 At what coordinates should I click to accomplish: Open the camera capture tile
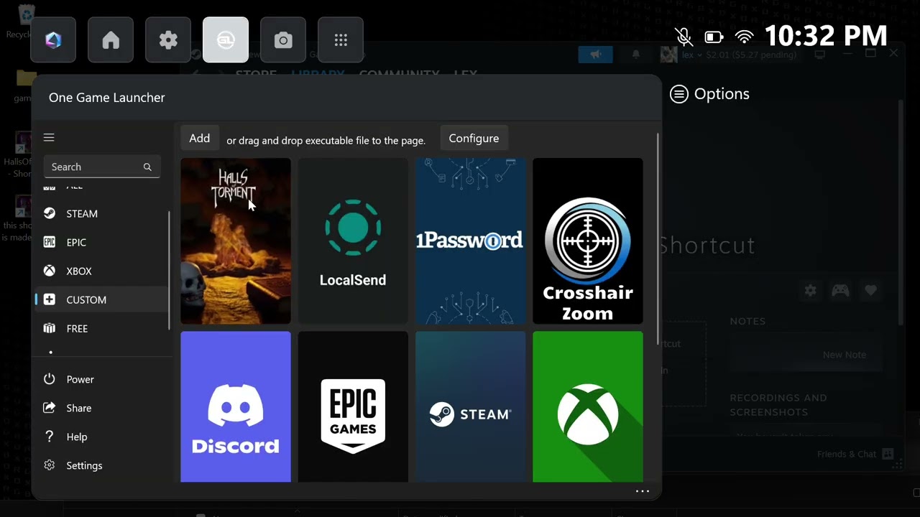coord(283,40)
